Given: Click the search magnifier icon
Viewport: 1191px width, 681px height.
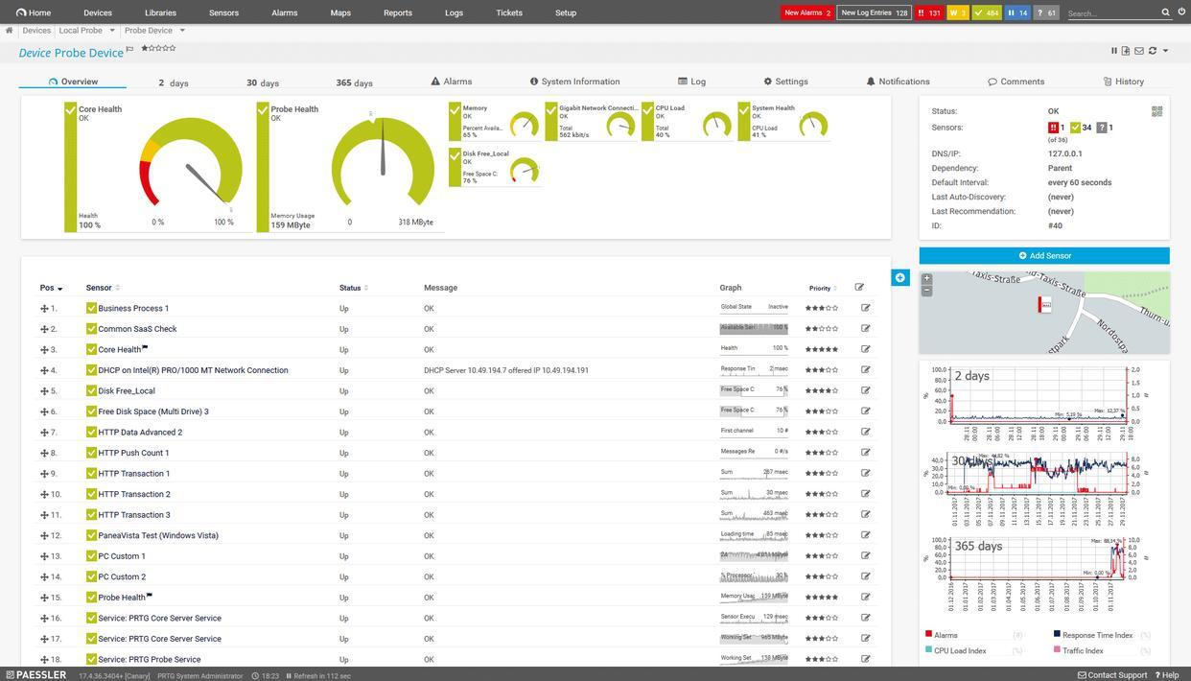Looking at the screenshot, I should 1166,12.
